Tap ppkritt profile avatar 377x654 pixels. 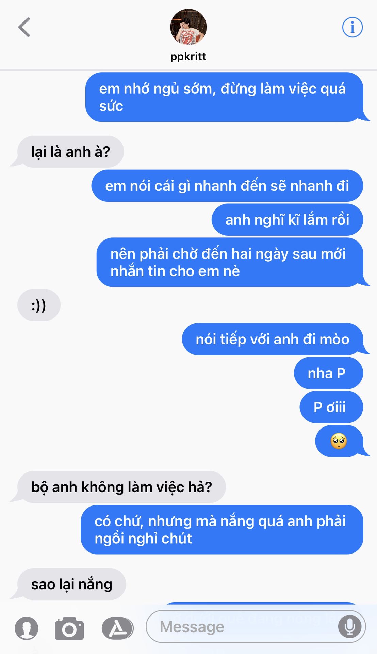188,27
